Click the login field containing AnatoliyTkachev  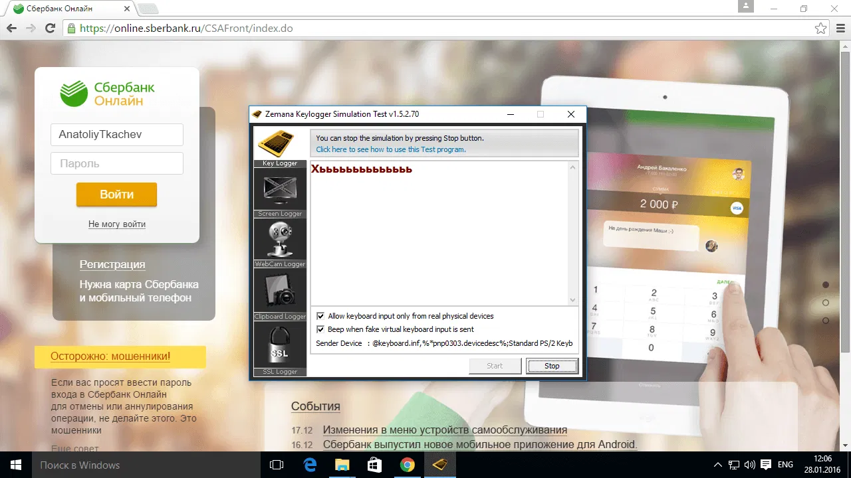click(117, 134)
